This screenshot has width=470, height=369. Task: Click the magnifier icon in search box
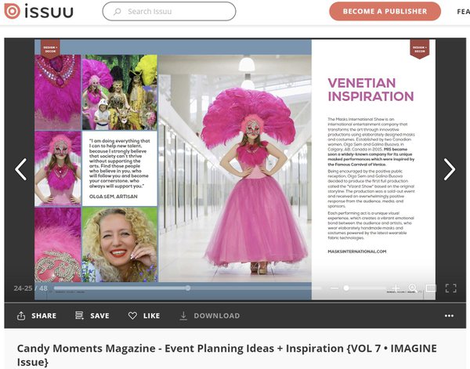point(117,12)
